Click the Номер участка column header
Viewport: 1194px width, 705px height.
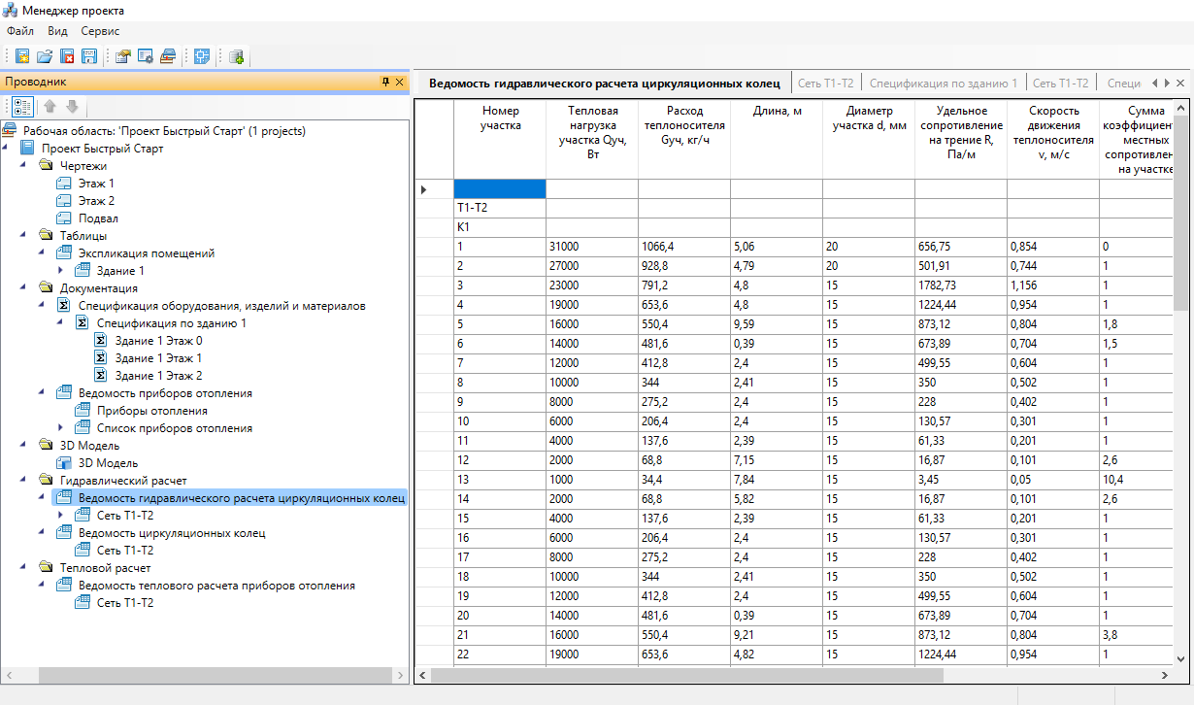[500, 139]
